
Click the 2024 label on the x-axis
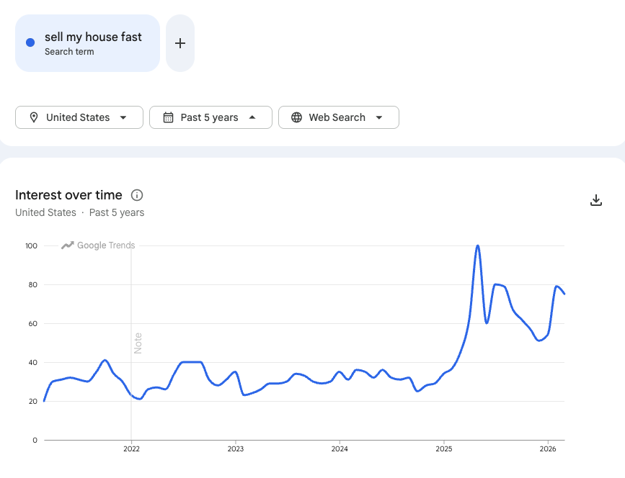click(x=340, y=449)
